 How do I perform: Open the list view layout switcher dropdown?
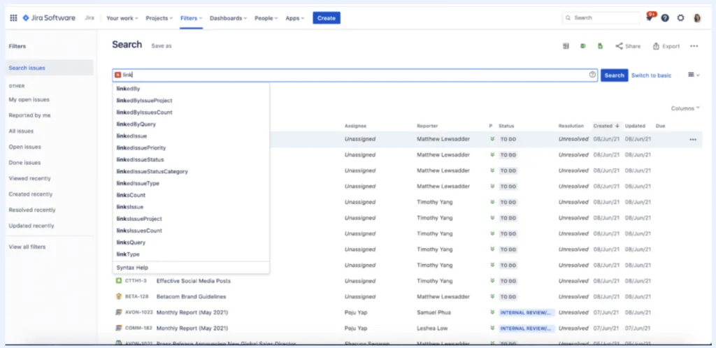tap(694, 75)
